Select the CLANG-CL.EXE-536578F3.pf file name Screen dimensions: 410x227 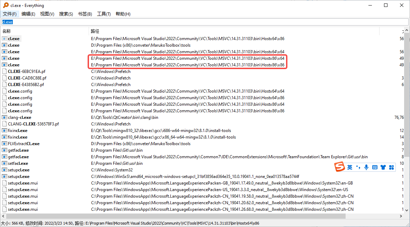point(34,124)
